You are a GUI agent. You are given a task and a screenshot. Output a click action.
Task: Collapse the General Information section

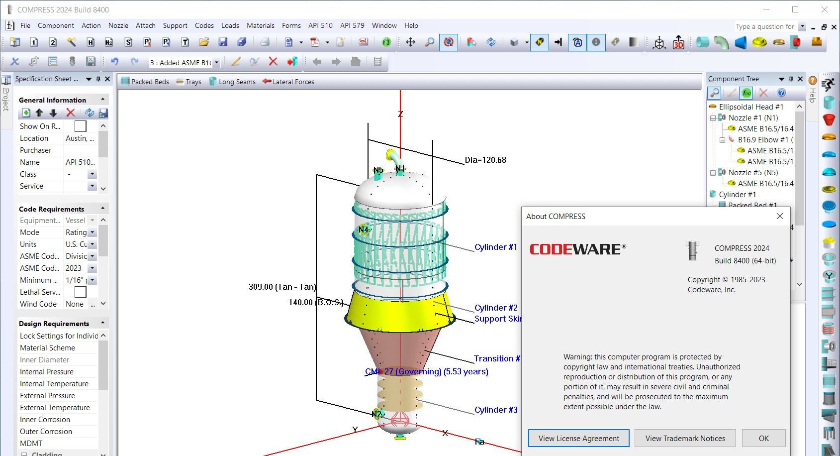103,100
